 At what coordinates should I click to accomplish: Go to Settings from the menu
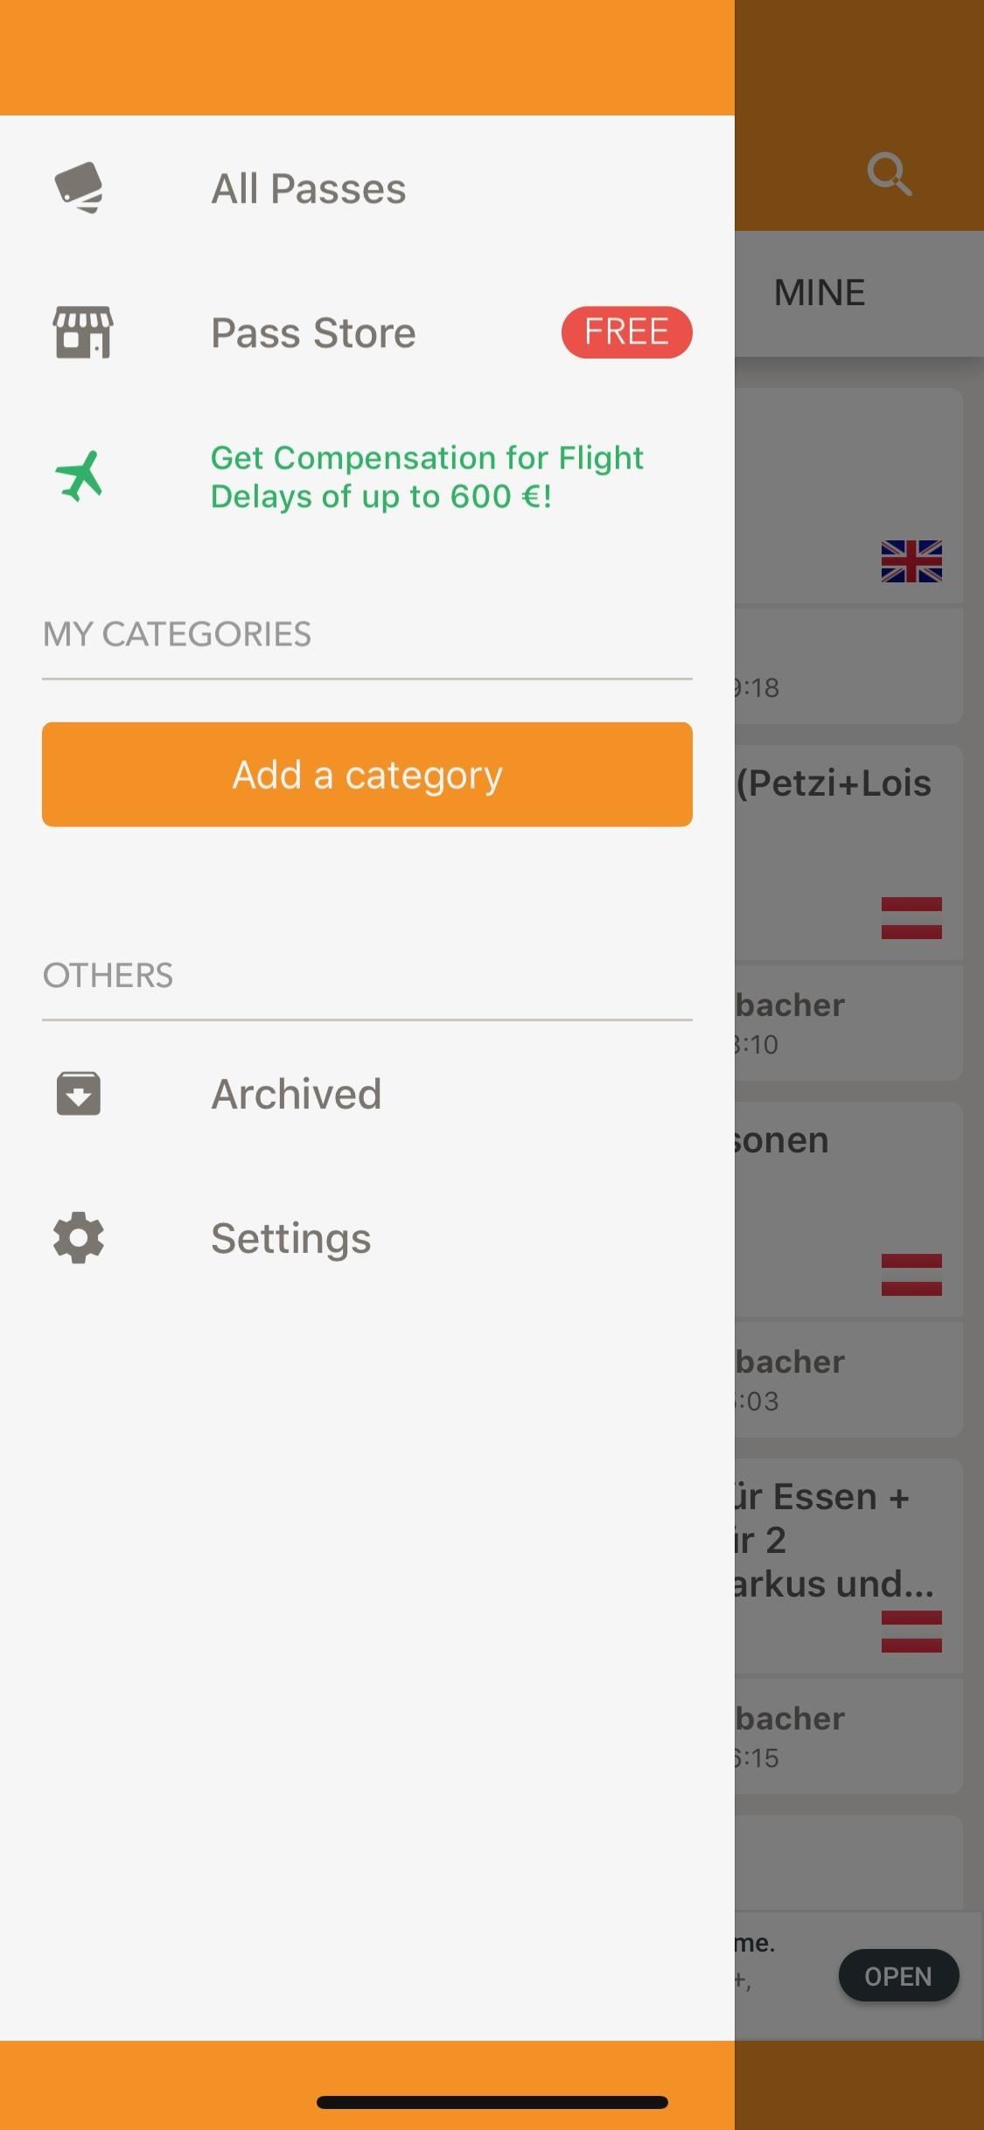[x=290, y=1238]
